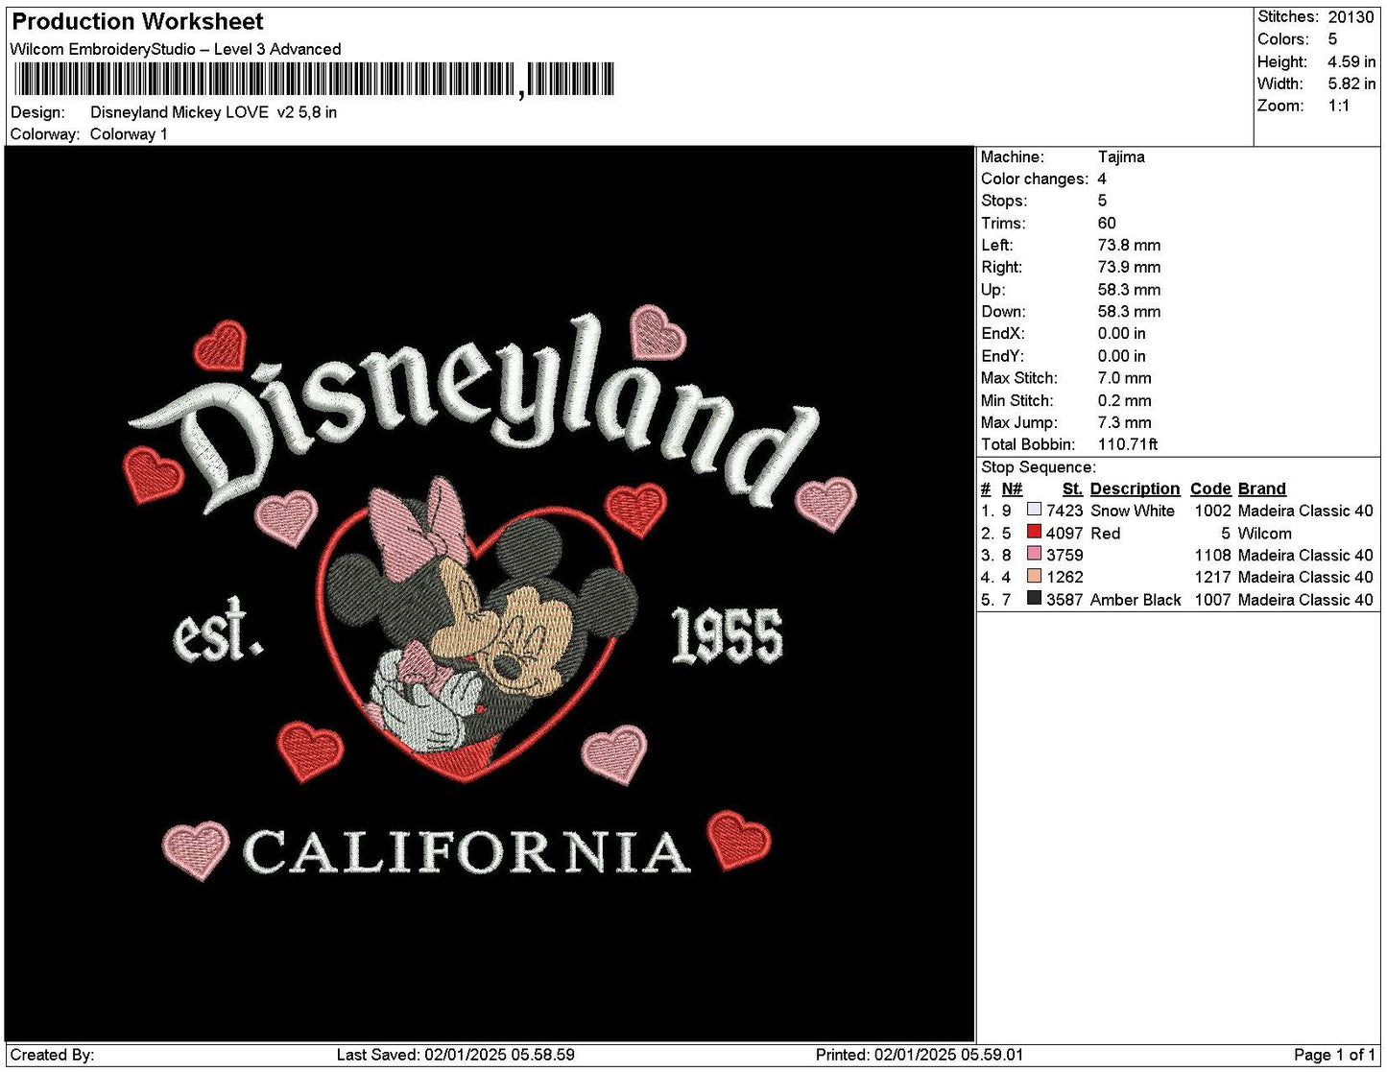Click the Height value 4.59 in
The height and width of the screenshot is (1072, 1387).
(x=1351, y=61)
